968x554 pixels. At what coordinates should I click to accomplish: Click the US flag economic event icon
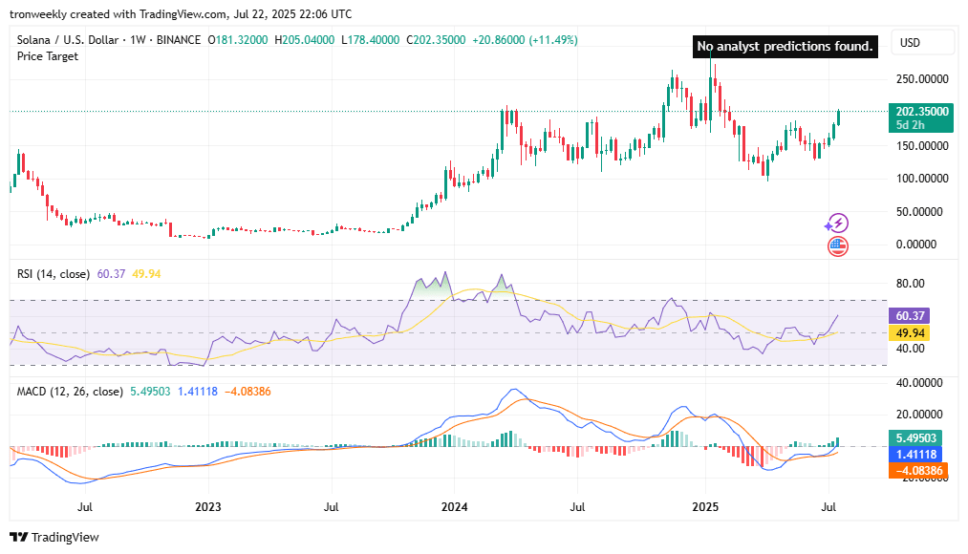pos(838,246)
